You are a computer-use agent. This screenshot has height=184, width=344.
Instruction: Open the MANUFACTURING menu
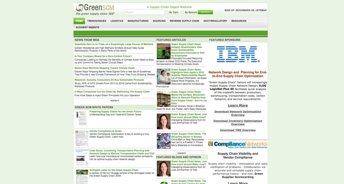coord(138,21)
